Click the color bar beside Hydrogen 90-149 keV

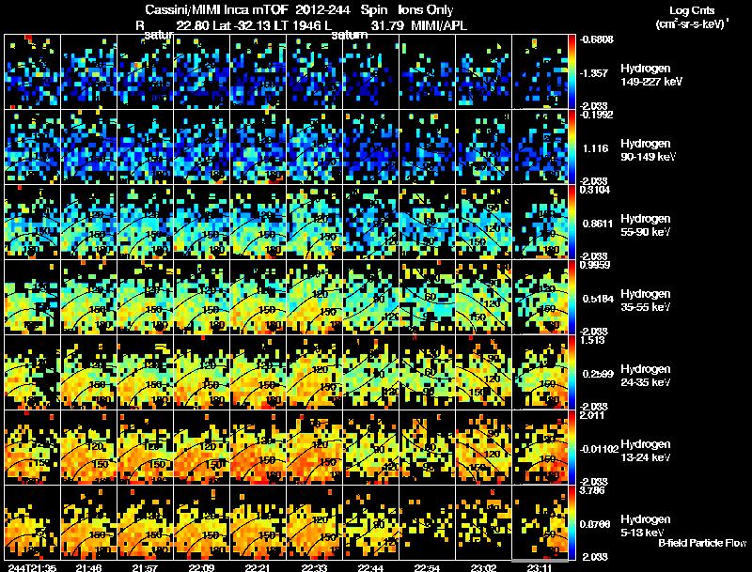572,147
